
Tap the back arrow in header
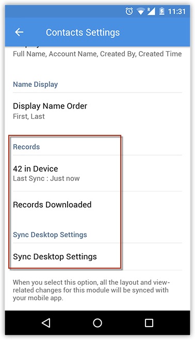tap(19, 33)
